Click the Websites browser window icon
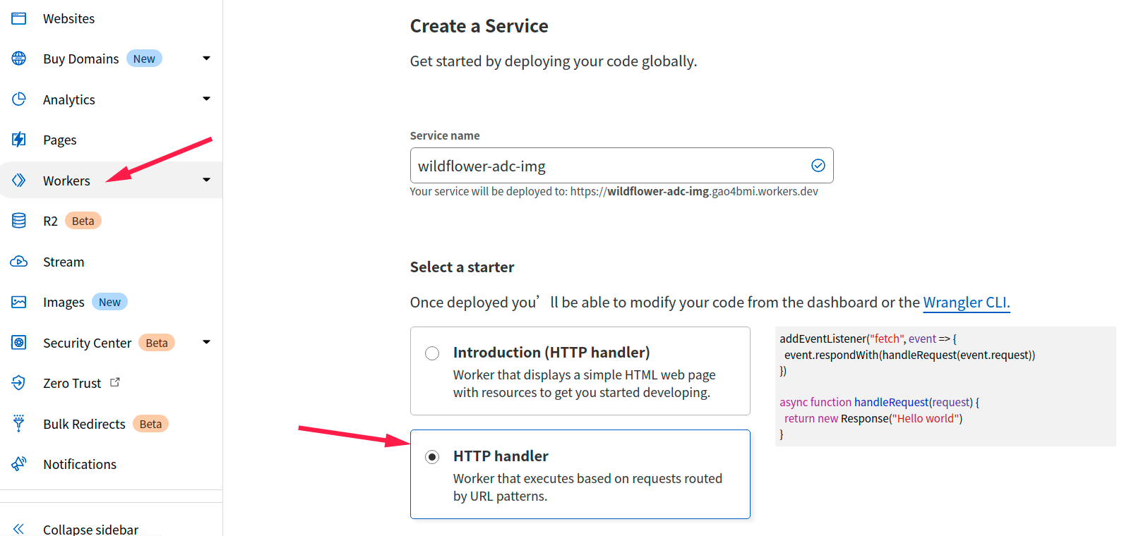 [x=19, y=18]
